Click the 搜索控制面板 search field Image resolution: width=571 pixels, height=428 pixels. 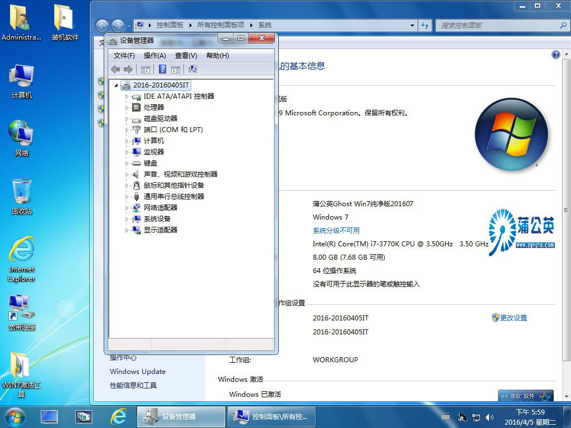[x=499, y=25]
